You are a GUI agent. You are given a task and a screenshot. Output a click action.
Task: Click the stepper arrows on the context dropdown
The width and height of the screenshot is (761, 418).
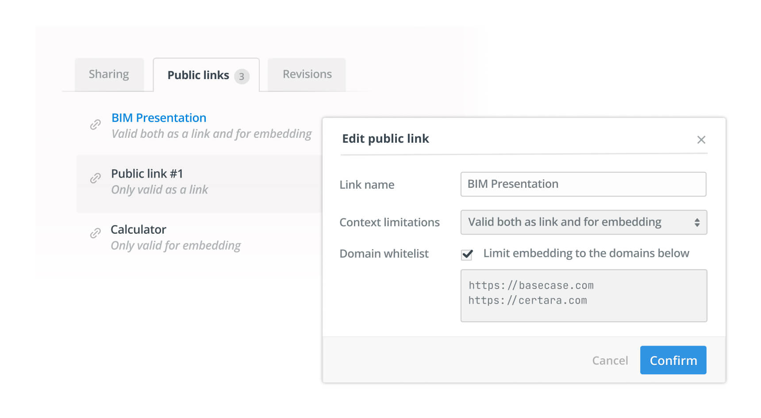coord(698,222)
